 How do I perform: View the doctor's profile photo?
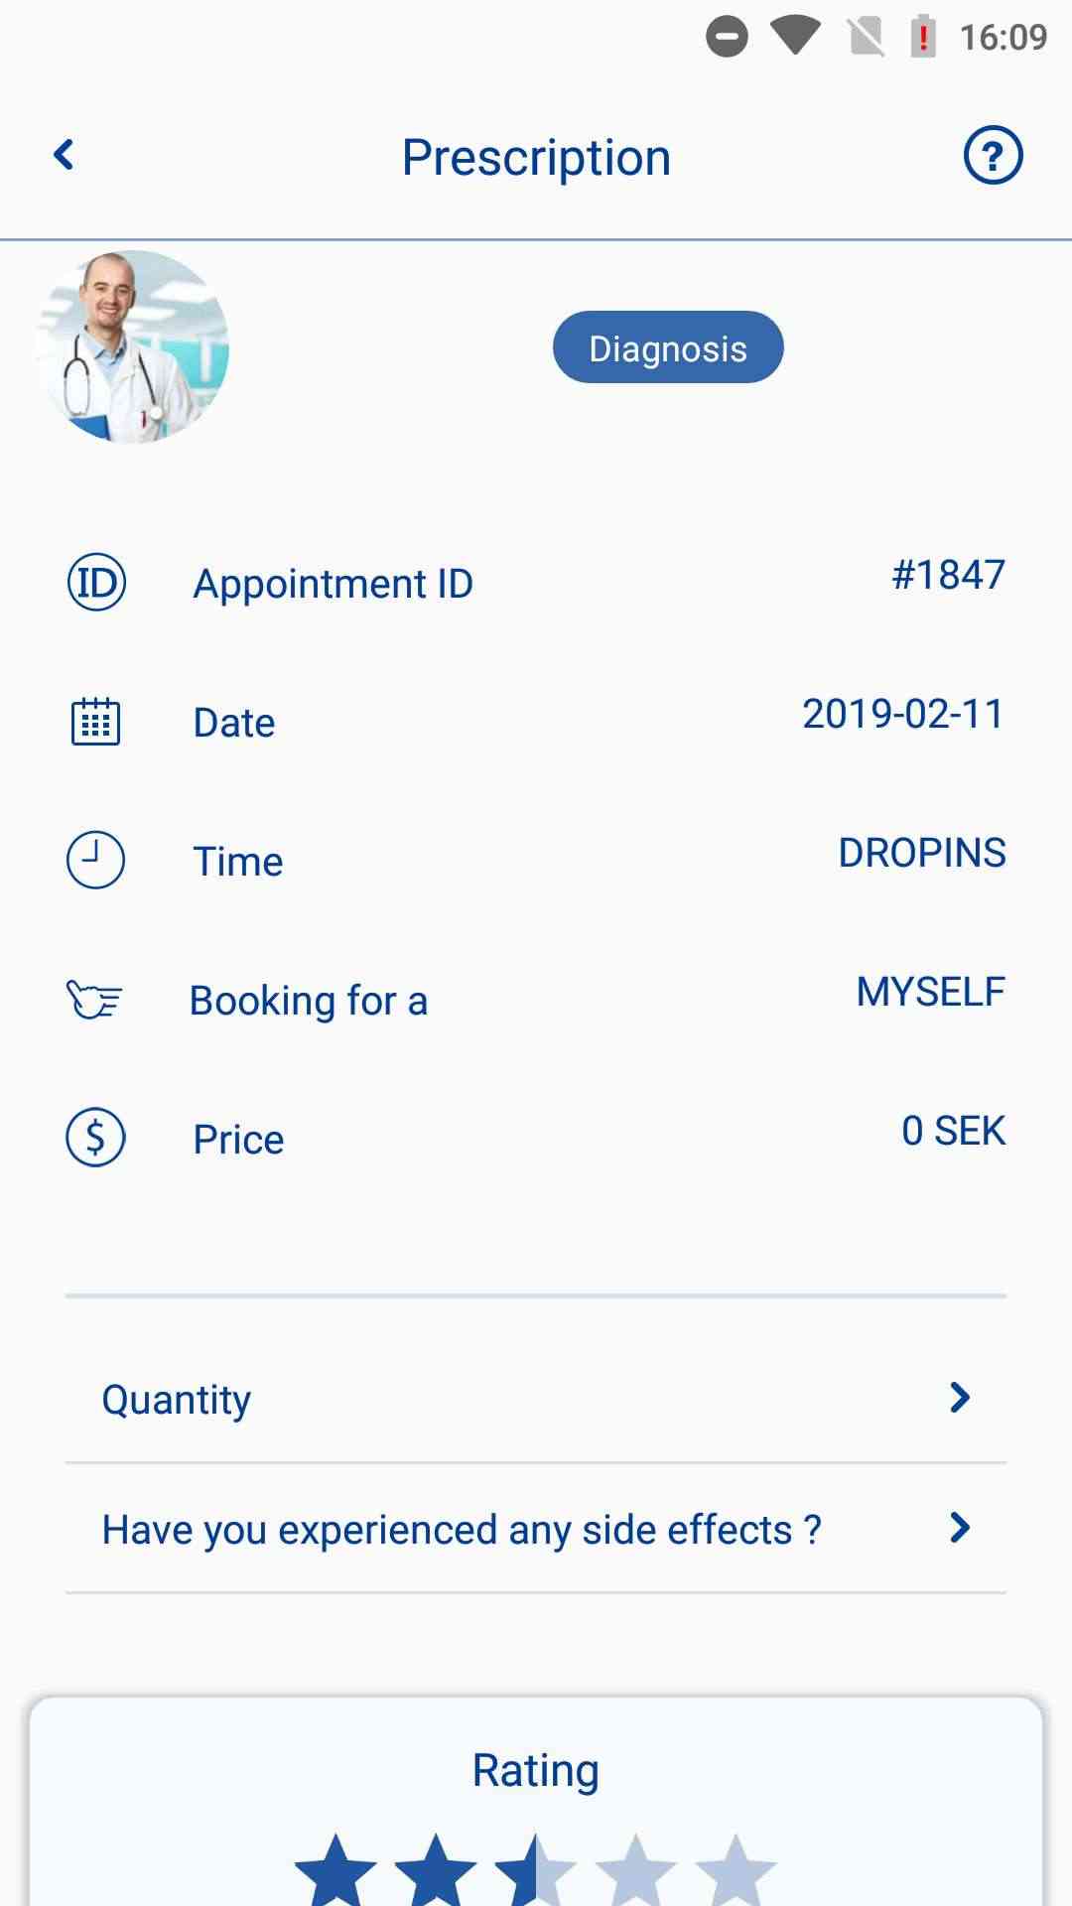(132, 346)
